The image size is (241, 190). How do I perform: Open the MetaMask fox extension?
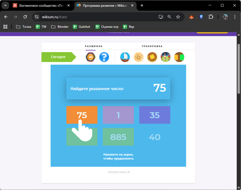coord(191,17)
